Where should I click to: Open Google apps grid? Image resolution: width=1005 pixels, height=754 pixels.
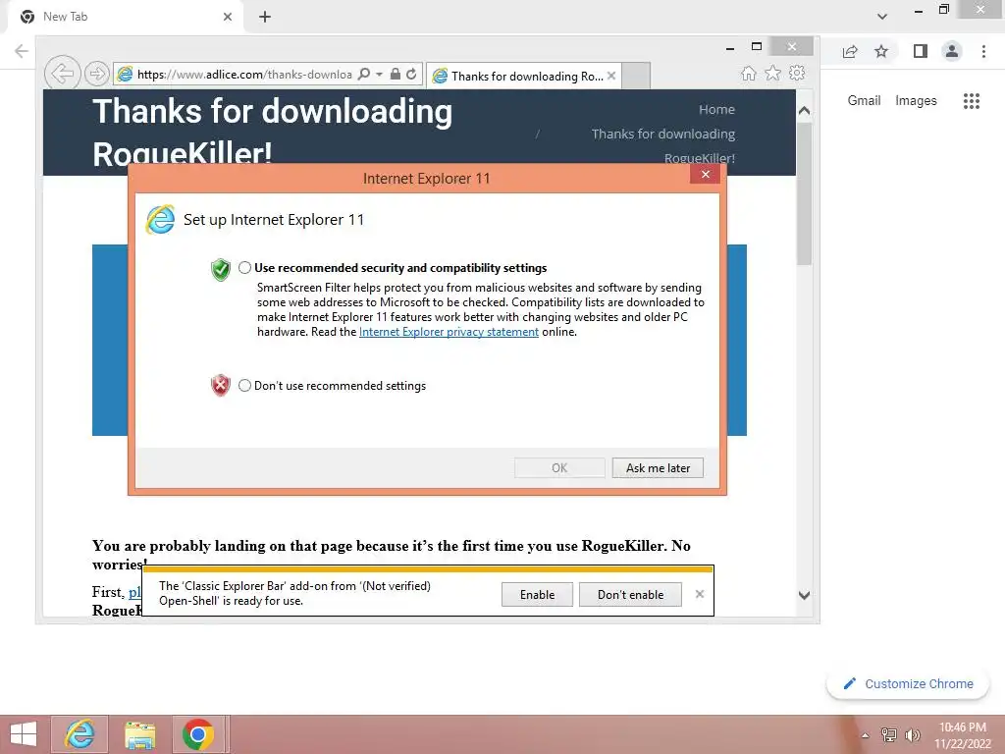pyautogui.click(x=971, y=101)
